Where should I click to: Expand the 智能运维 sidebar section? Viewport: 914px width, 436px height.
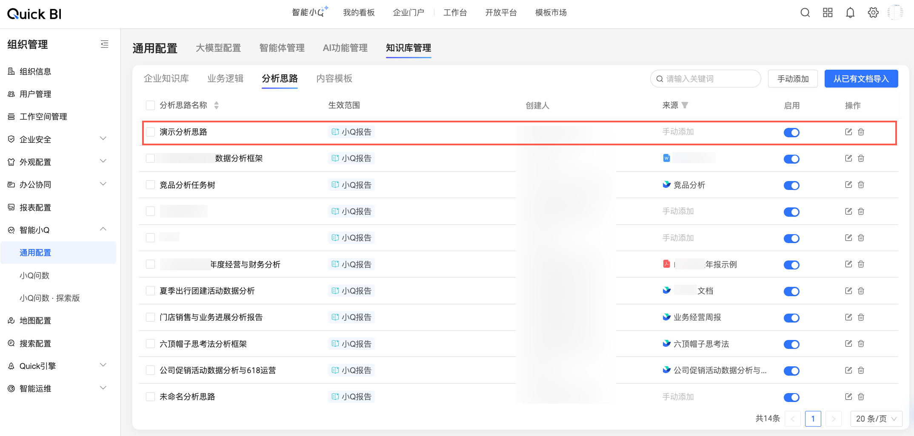(103, 388)
